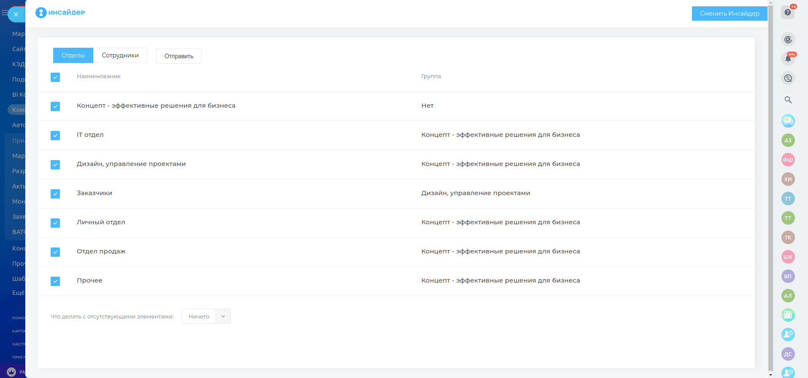Screen dimensions: 808x378
Task: Open the Ничего combo box
Action: coord(199,316)
